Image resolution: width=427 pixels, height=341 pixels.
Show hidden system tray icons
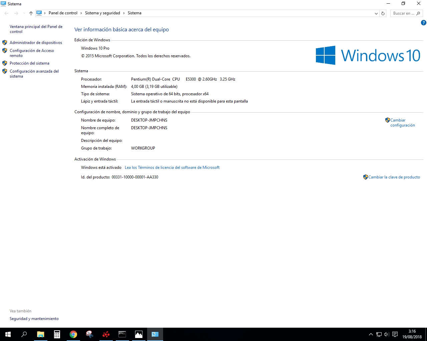click(x=371, y=334)
